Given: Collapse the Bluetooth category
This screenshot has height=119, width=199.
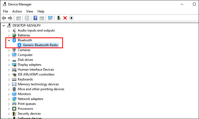Looking at the screenshot, I should pyautogui.click(x=9, y=40).
